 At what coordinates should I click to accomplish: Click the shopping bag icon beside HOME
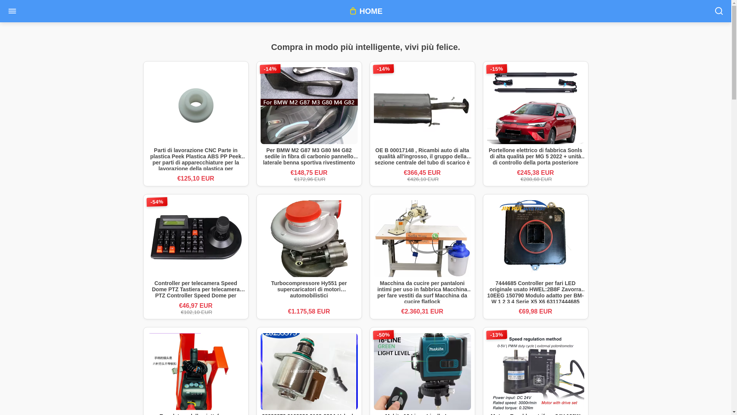(353, 11)
